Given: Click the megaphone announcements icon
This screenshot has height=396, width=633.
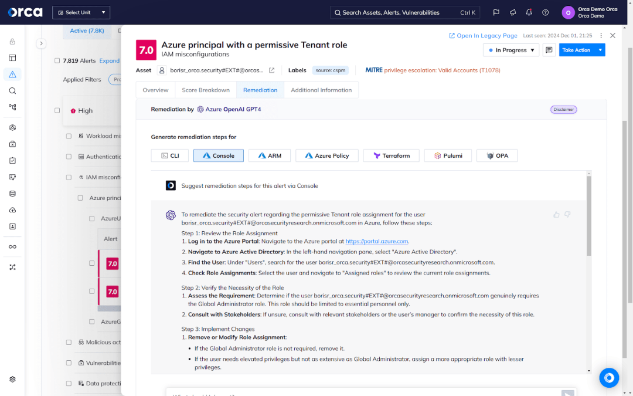Looking at the screenshot, I should [x=513, y=12].
